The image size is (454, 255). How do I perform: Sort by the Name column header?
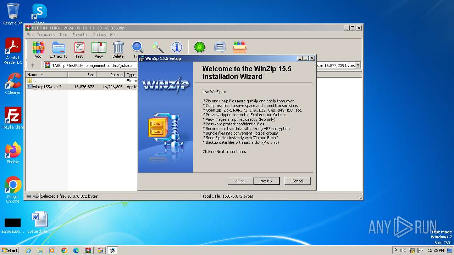[x=46, y=75]
